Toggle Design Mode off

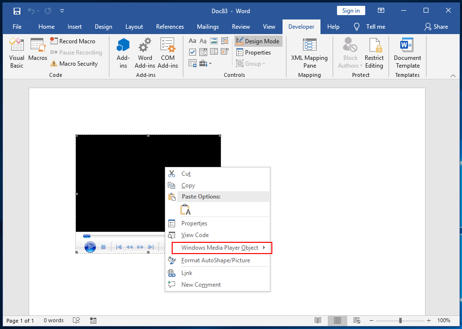point(258,41)
